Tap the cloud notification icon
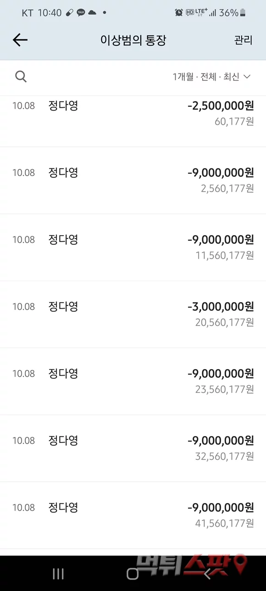266x591 pixels. [92, 13]
